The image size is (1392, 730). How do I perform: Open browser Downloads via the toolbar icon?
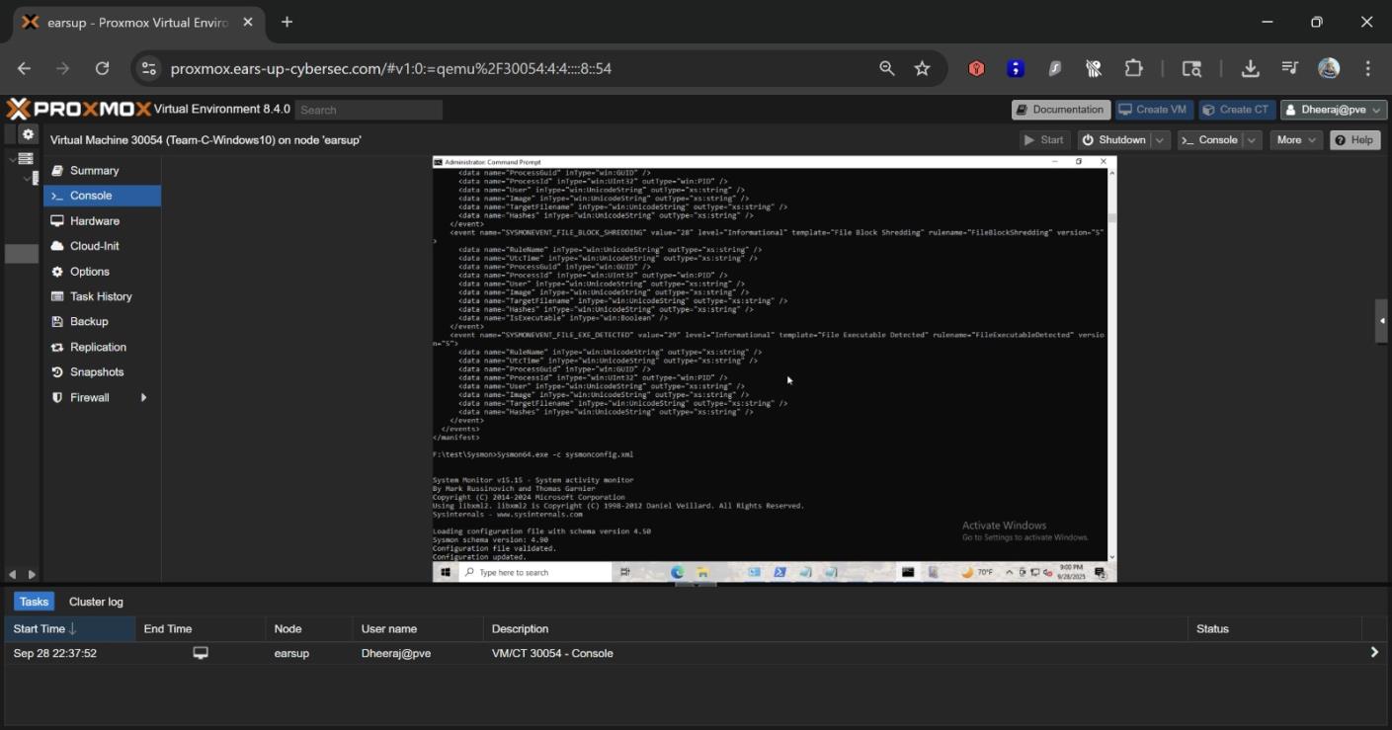tap(1250, 67)
